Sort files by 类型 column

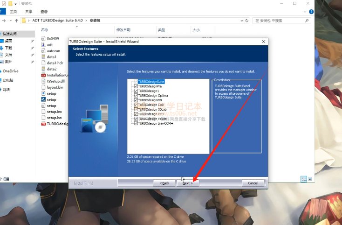point(161,30)
